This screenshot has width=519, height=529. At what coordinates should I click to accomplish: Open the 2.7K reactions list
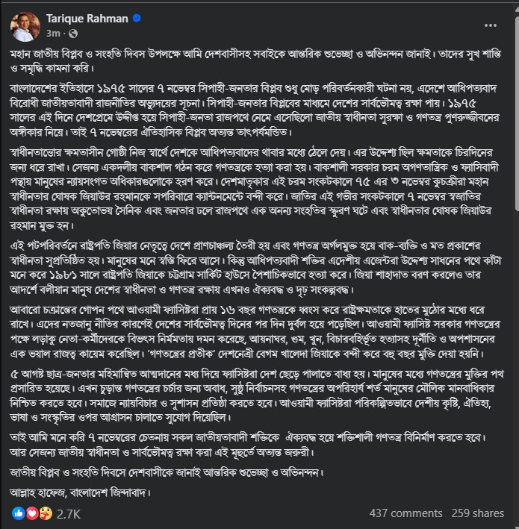pyautogui.click(x=68, y=513)
